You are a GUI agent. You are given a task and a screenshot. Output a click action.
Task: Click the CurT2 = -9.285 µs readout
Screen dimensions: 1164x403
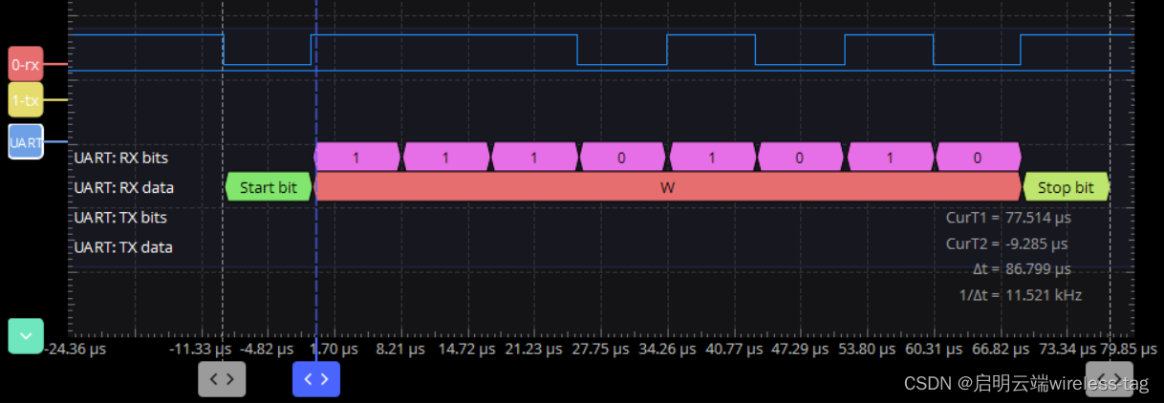pos(1008,244)
